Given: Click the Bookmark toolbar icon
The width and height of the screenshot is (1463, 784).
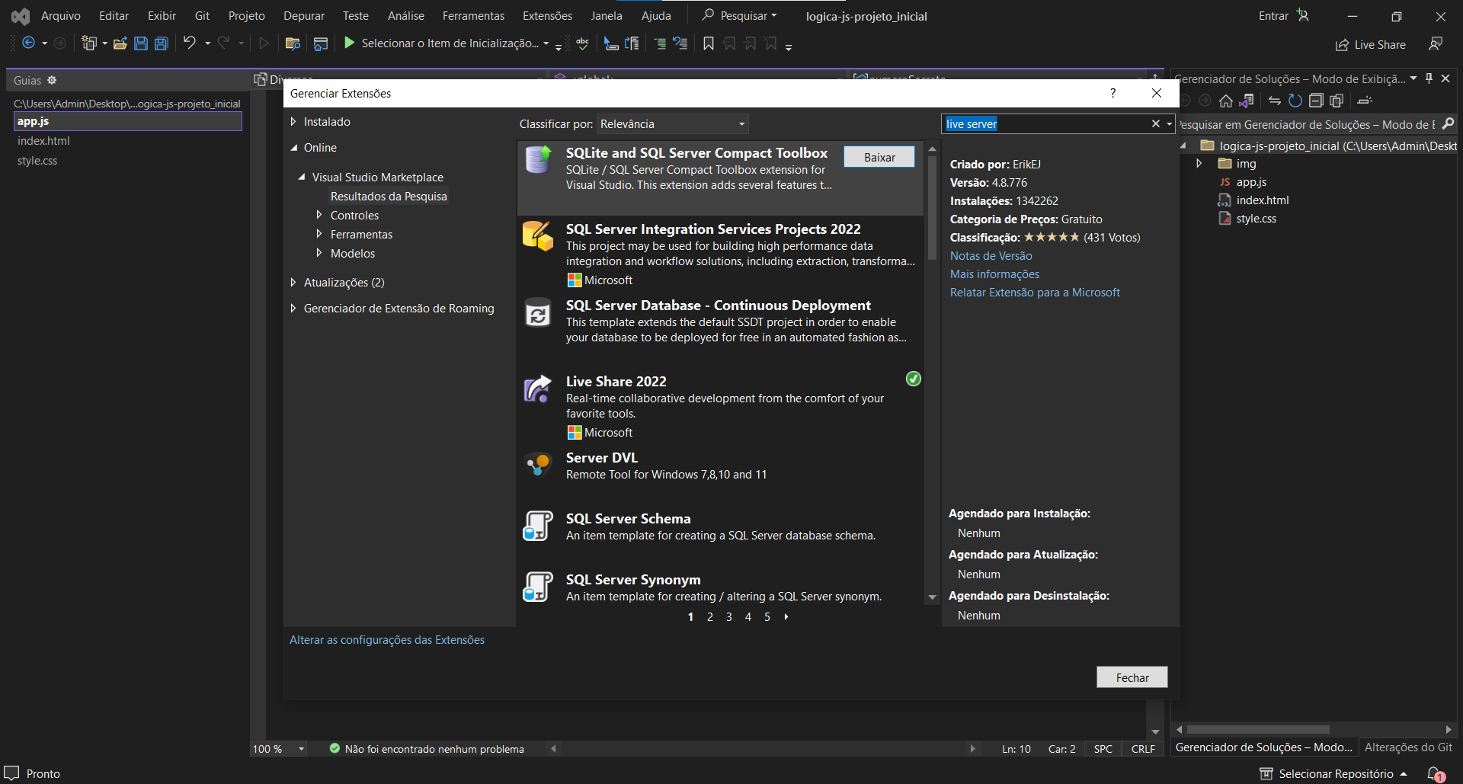Looking at the screenshot, I should [709, 43].
